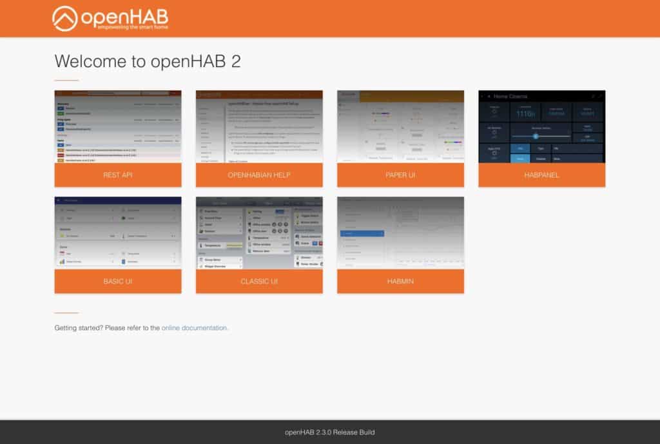Click the HABPanel dark dashboard thumbnail

541,127
